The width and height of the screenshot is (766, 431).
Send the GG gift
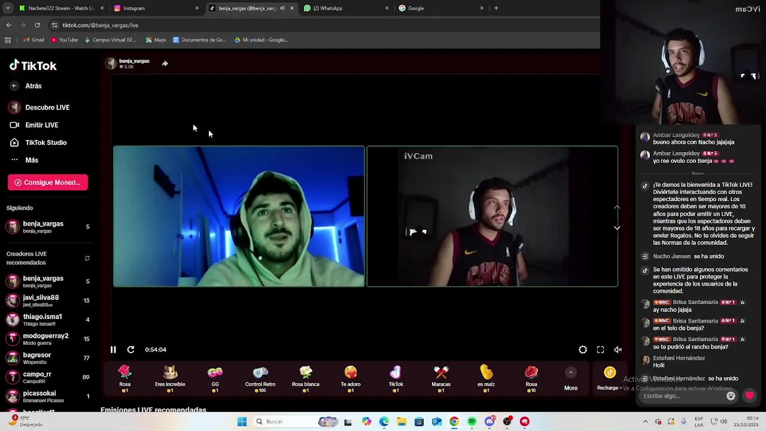[x=215, y=379]
